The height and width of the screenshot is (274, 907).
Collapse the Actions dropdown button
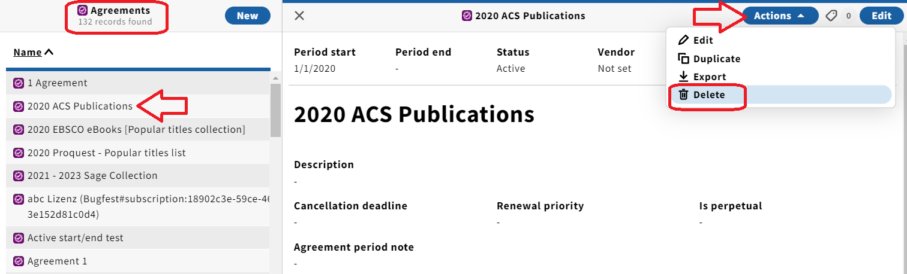click(x=780, y=16)
